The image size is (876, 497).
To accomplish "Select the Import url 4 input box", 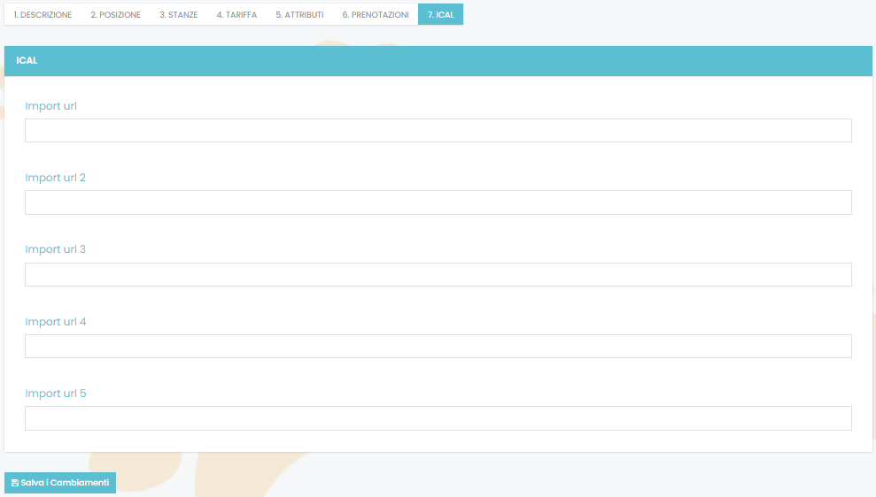I will pyautogui.click(x=438, y=346).
